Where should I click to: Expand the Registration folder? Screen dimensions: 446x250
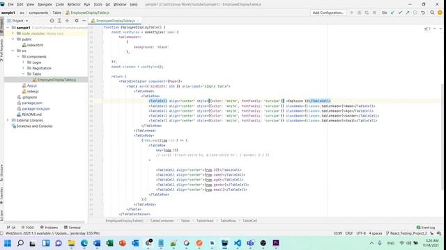tap(23, 68)
